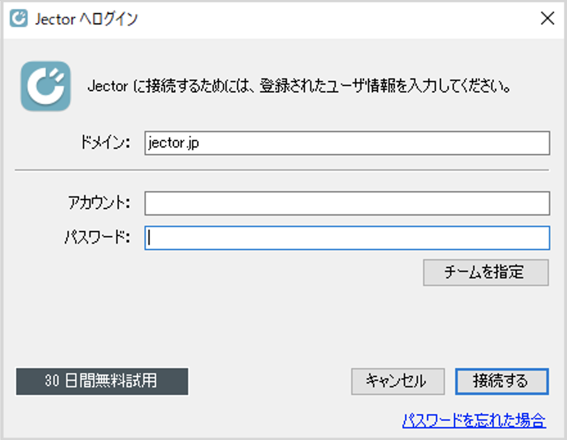This screenshot has height=440, width=567.
Task: Click the アカウント: label
Action: (x=99, y=203)
